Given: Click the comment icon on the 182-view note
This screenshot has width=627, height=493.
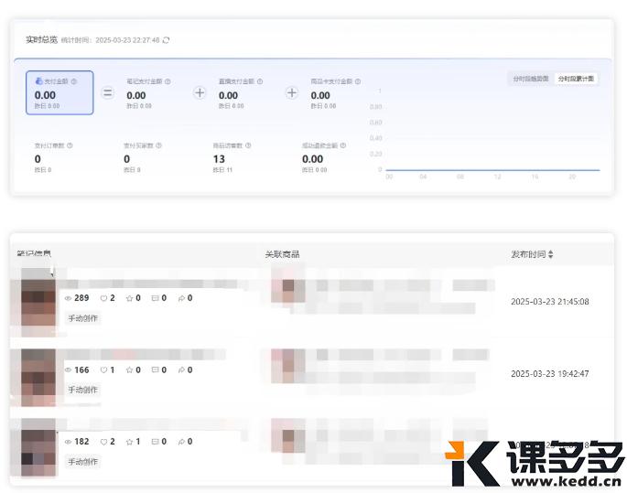Looking at the screenshot, I should point(155,442).
